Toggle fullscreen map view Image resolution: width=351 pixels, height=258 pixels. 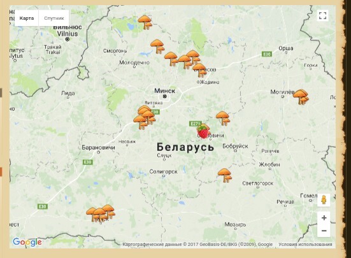click(322, 16)
